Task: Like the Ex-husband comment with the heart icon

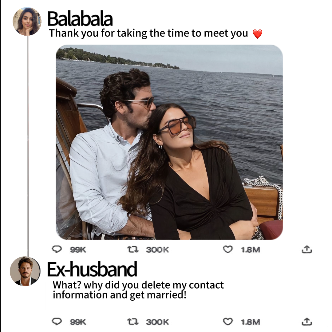Action: tap(228, 322)
